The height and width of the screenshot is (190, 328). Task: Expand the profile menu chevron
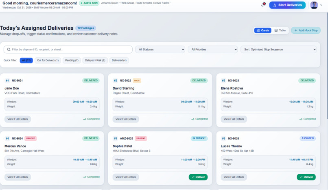(321, 5)
